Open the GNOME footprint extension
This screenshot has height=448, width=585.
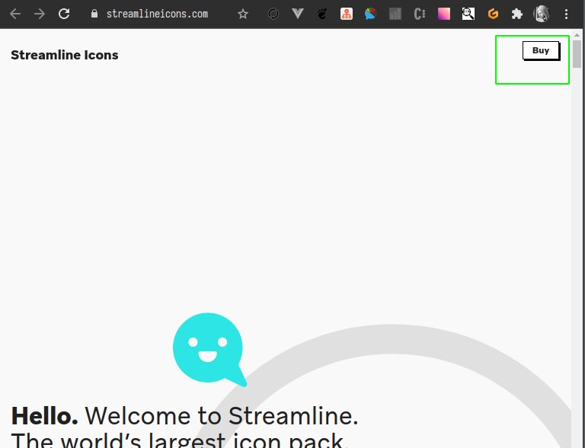pyautogui.click(x=322, y=14)
